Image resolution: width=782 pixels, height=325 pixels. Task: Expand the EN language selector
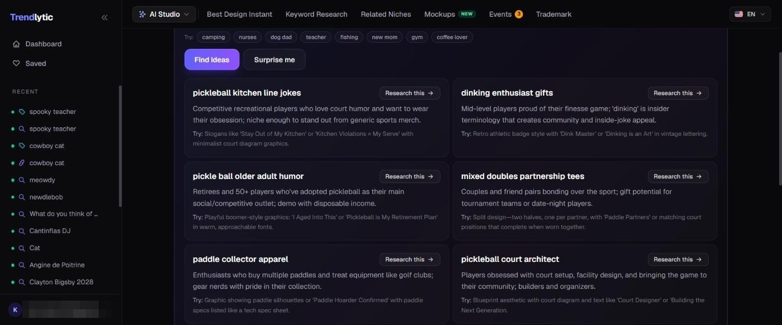click(x=750, y=14)
